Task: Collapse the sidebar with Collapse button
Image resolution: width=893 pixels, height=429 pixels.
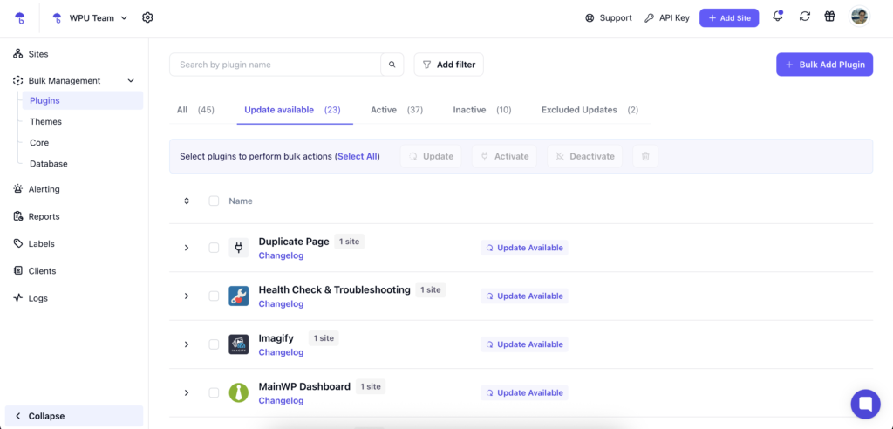Action: coord(74,416)
